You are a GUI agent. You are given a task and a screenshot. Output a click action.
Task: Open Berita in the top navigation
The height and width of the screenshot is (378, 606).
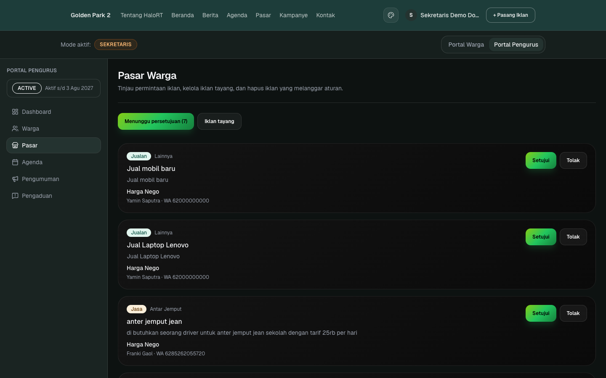click(210, 15)
